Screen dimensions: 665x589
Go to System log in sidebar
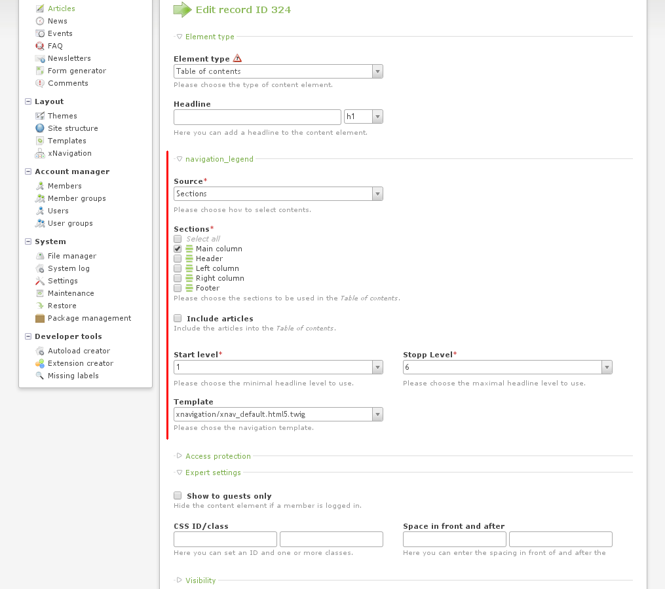coord(68,268)
